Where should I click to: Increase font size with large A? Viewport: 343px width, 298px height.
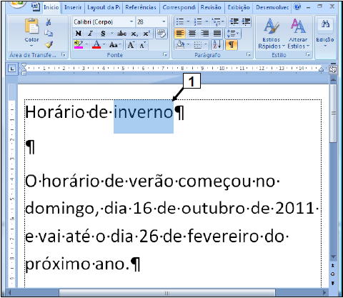[x=131, y=44]
